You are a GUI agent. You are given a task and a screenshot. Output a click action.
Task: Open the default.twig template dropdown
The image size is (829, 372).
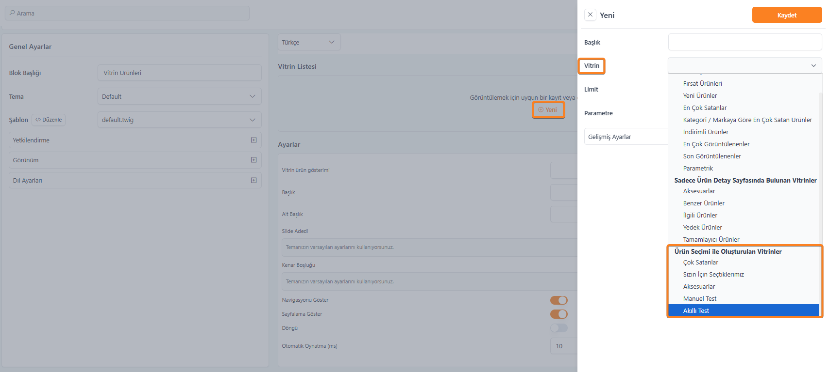pos(180,120)
